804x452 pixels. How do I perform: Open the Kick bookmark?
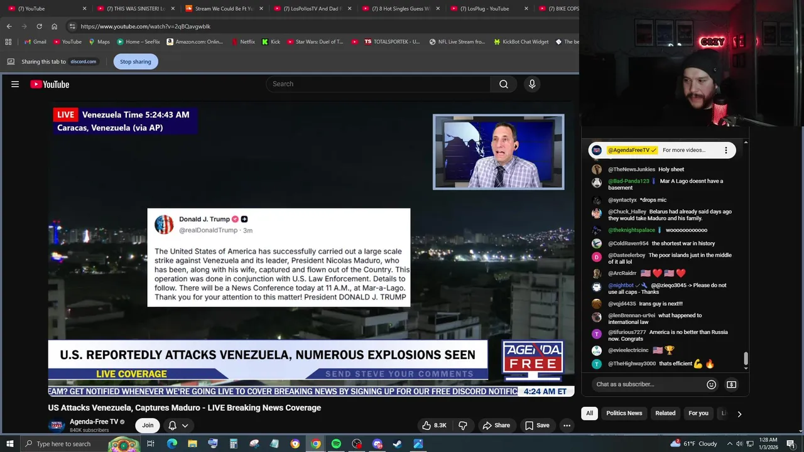point(271,42)
